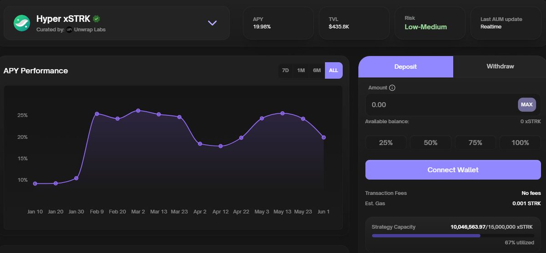
Task: Switch to the Withdraw tab
Action: pyautogui.click(x=500, y=66)
